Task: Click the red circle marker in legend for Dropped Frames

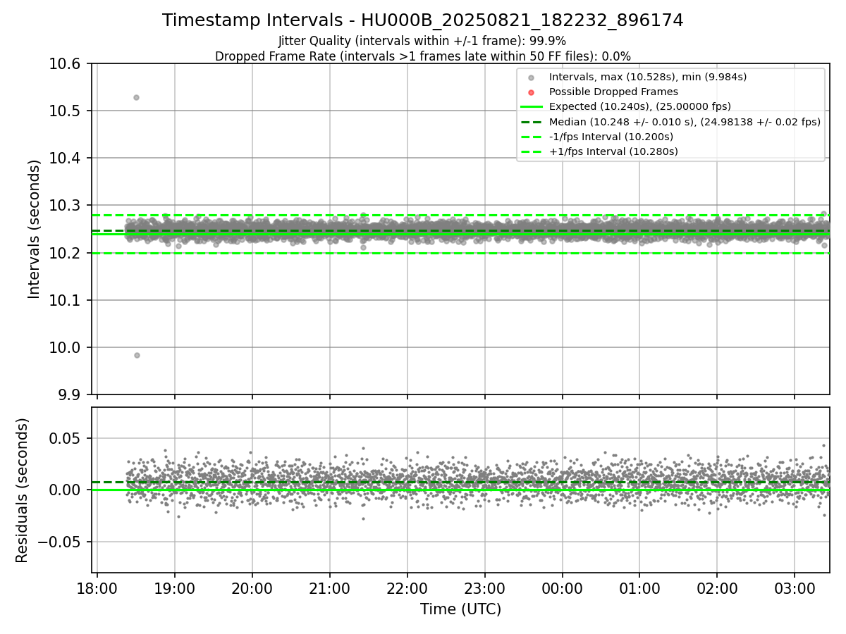Action: pyautogui.click(x=531, y=92)
